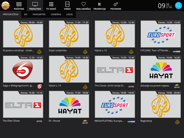The image size is (184, 138).
Task: Click small Al Jazeera icon beside Svijet umjetnika
Action: (x=85, y=52)
